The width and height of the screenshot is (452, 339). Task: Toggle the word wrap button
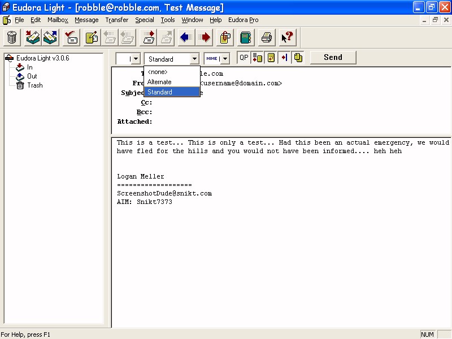pyautogui.click(x=271, y=58)
